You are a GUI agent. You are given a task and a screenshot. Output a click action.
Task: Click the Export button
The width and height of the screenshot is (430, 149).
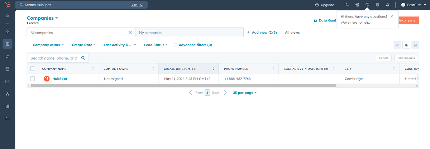[384, 58]
